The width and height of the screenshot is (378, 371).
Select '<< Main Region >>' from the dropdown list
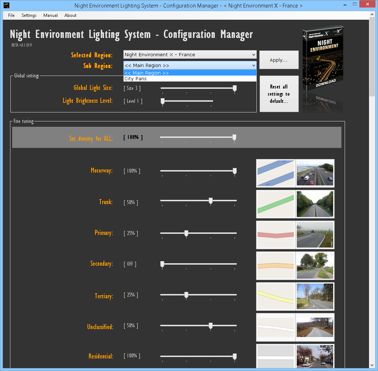click(190, 73)
